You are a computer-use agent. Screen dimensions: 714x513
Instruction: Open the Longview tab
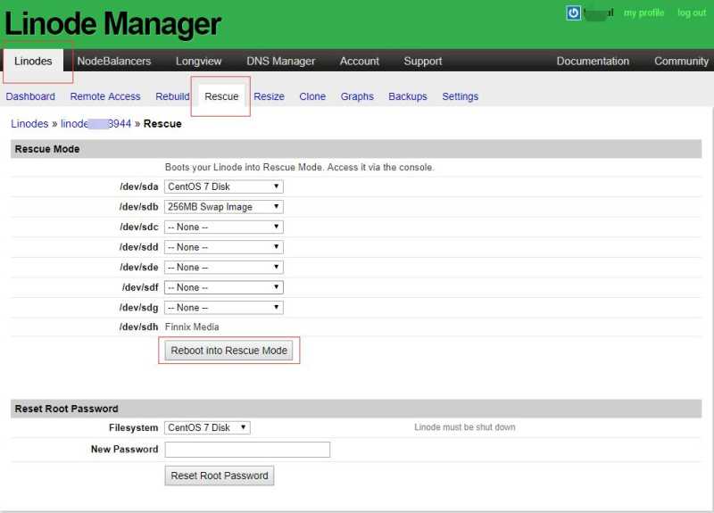pyautogui.click(x=198, y=61)
